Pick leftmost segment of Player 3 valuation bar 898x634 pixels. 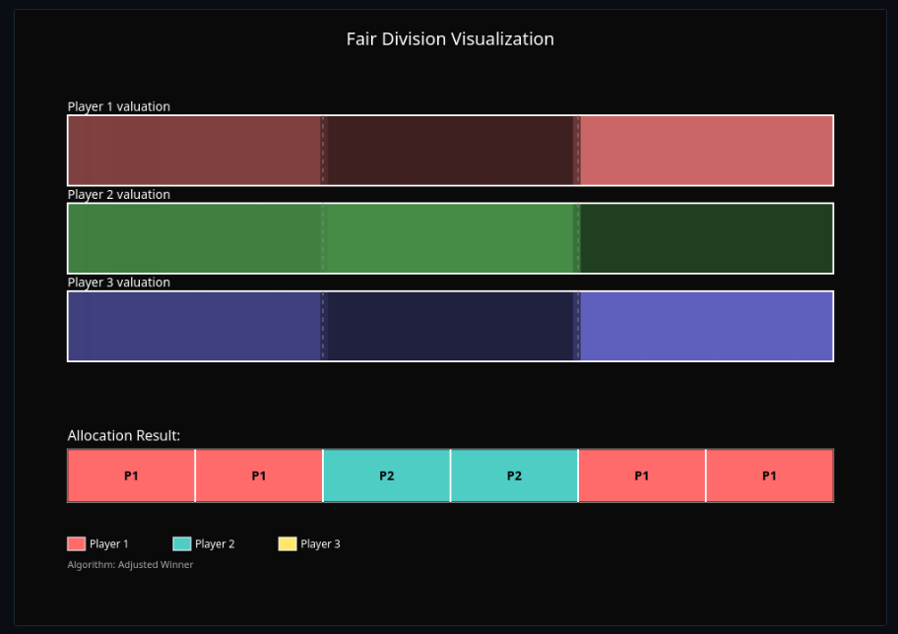(194, 326)
